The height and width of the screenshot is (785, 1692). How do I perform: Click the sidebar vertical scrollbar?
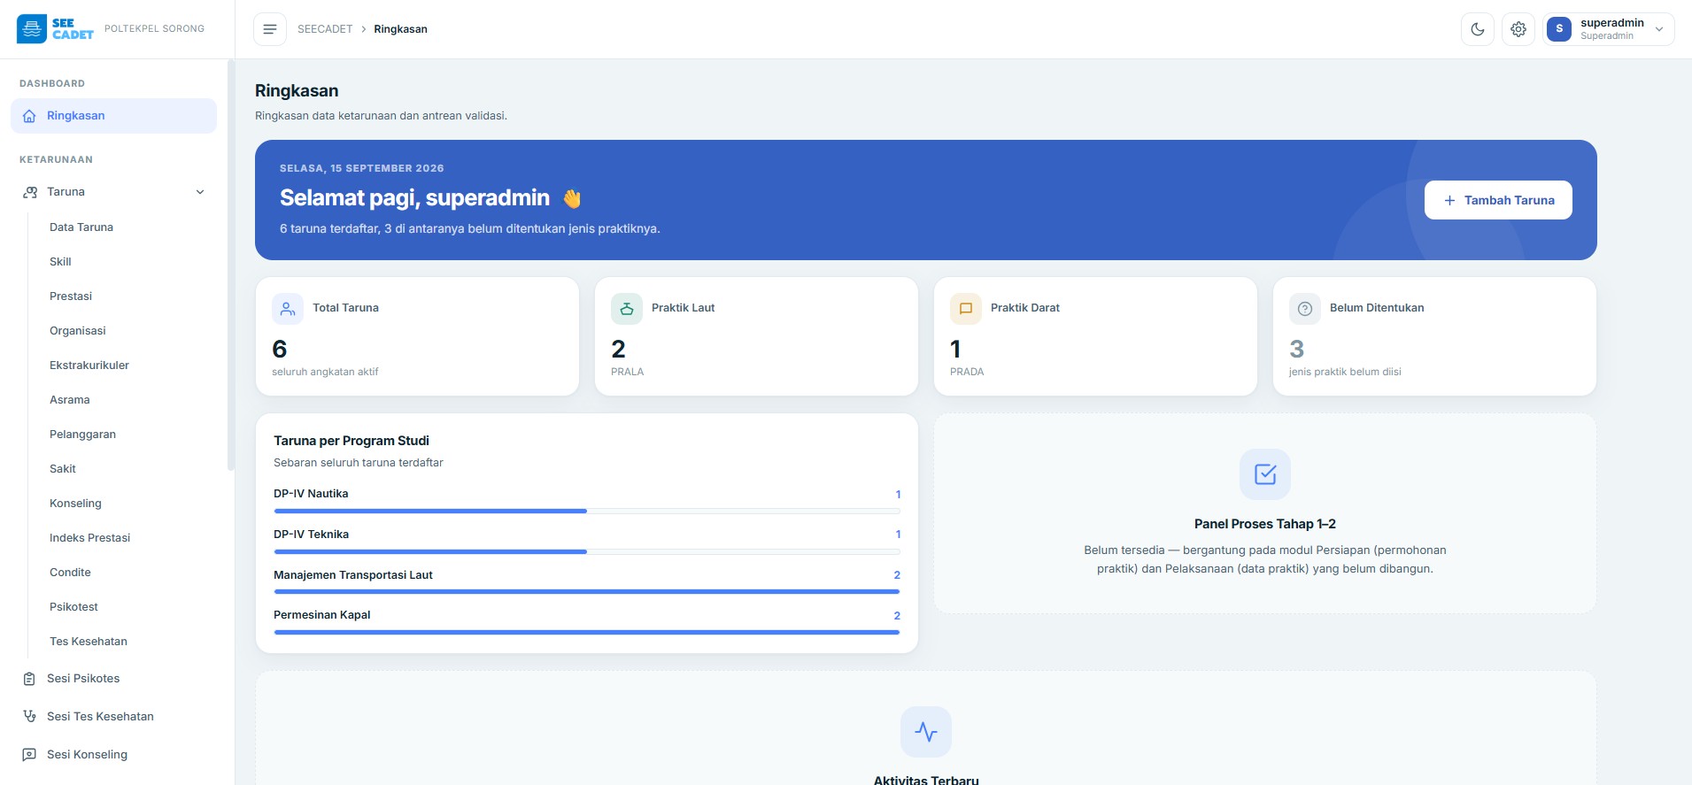(x=231, y=266)
